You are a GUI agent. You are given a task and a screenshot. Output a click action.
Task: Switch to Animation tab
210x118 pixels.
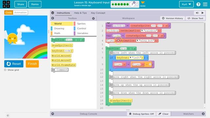click(x=20, y=12)
